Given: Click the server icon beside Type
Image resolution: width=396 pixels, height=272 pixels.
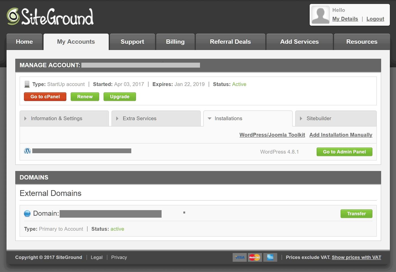Looking at the screenshot, I should pos(27,84).
